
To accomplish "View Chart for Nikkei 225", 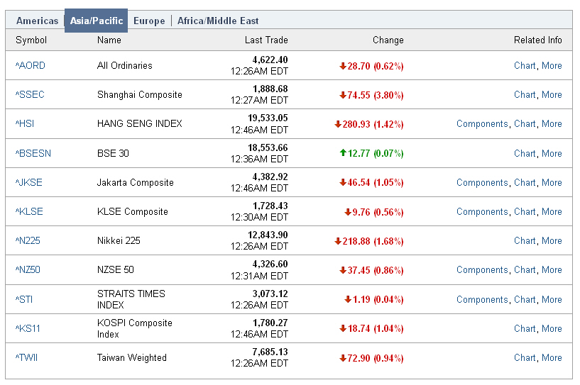I will (525, 241).
